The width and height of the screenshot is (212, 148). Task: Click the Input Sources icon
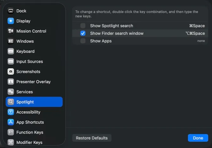point(11,61)
